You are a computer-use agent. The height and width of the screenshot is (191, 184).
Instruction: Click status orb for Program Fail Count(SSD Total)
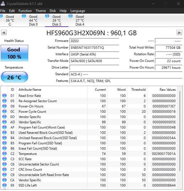(x=4, y=143)
